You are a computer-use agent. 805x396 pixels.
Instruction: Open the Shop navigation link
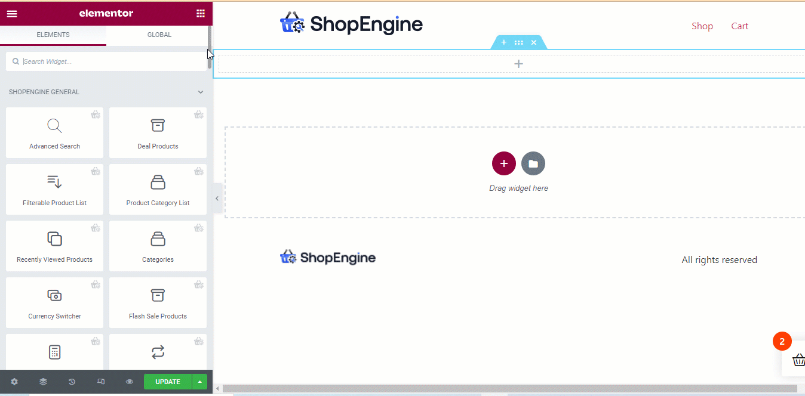702,26
